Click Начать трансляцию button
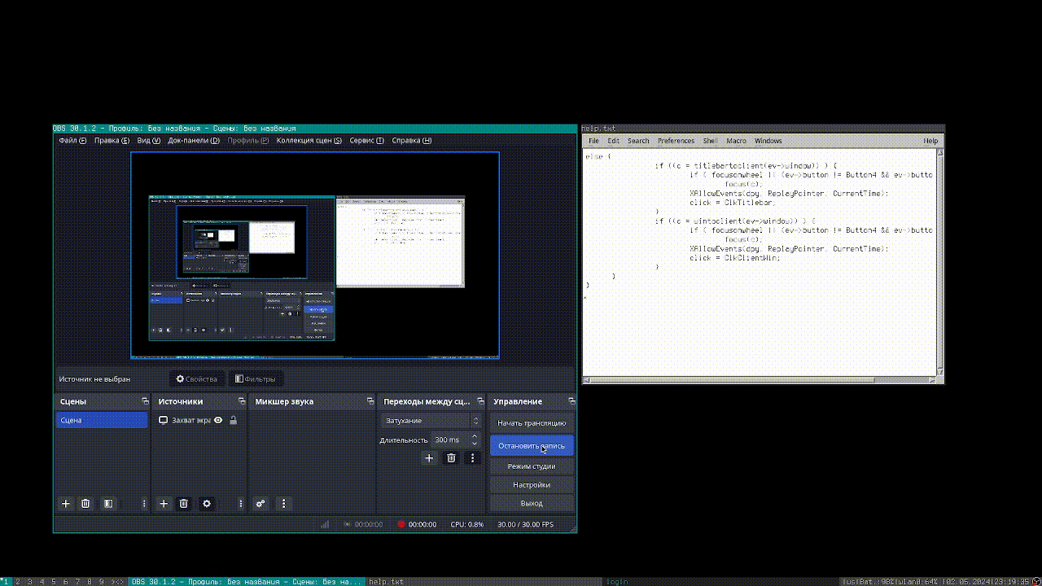1042x586 pixels. pos(532,423)
